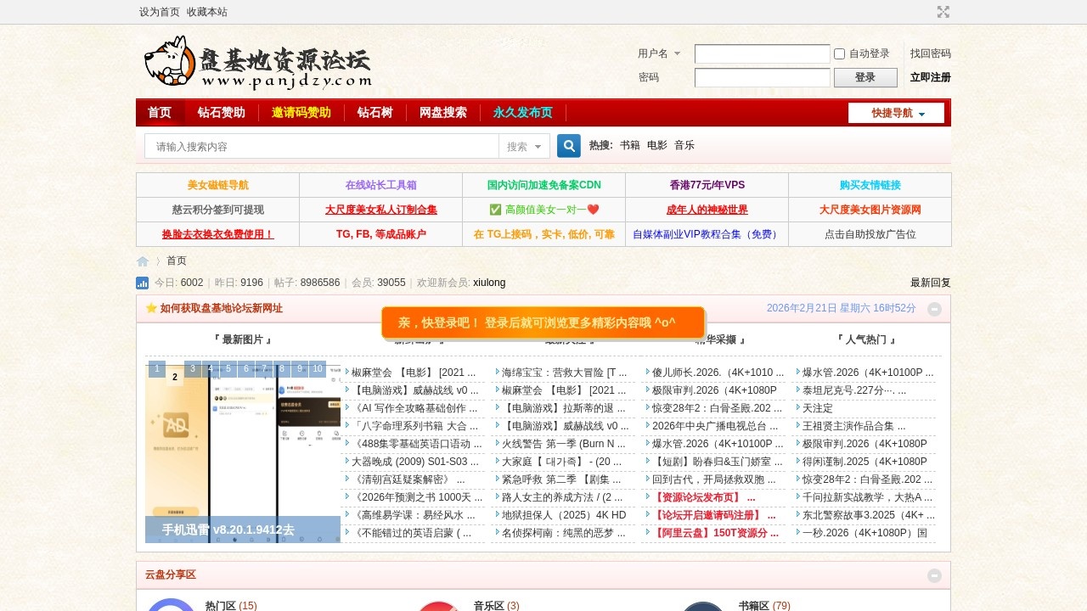Click the dog mascot logo of 盘基地资源论坛
The image size is (1087, 611).
click(x=167, y=63)
